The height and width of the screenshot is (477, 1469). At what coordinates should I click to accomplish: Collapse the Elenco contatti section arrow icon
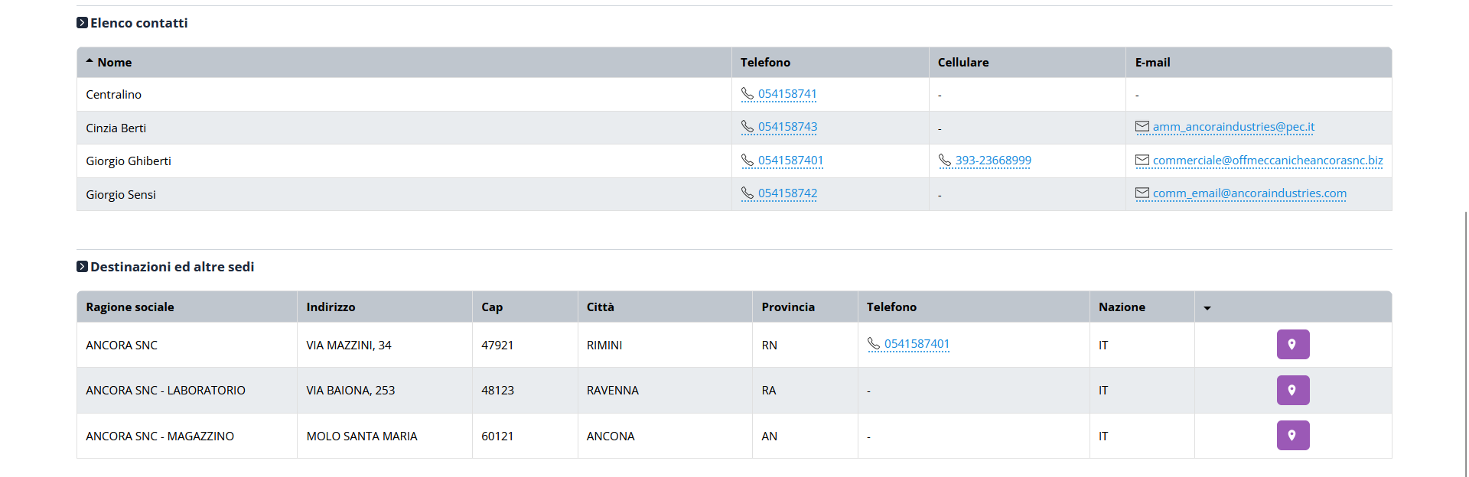tap(82, 23)
